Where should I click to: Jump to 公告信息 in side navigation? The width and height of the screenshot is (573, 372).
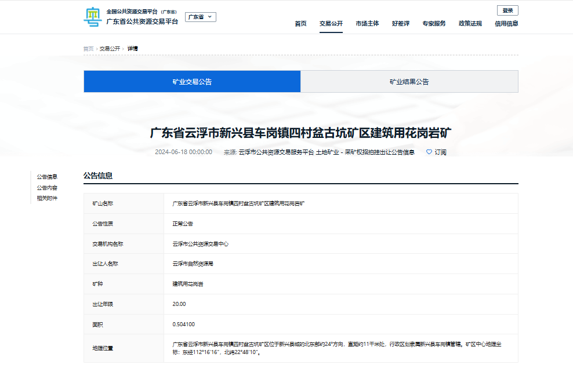click(x=47, y=177)
